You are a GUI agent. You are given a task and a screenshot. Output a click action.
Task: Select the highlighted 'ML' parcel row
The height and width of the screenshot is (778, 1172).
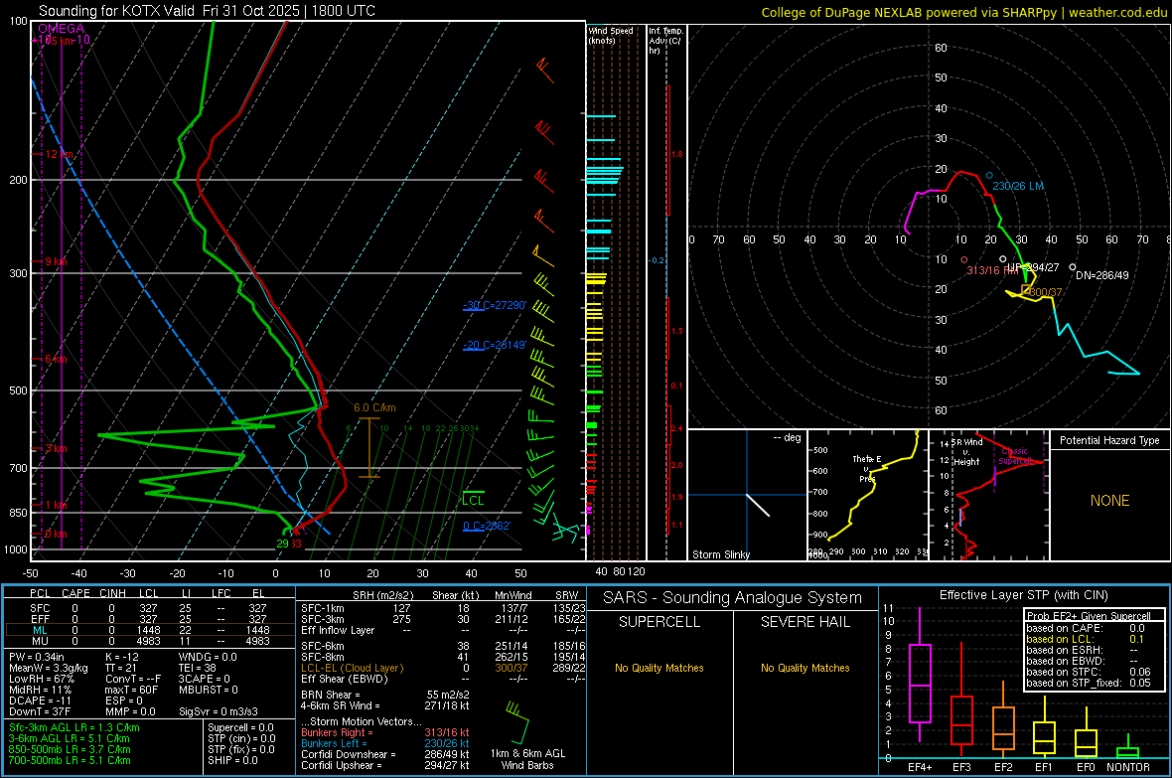pyautogui.click(x=150, y=630)
